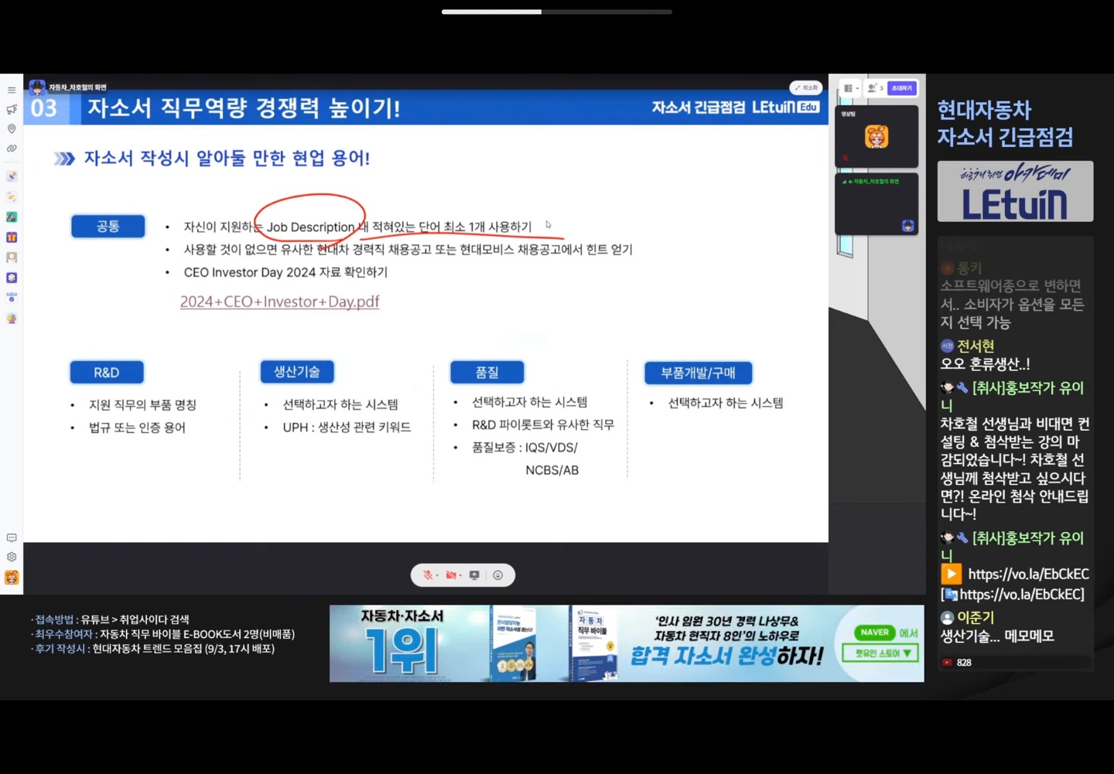Toggle screen share in the control bar
Image resolution: width=1114 pixels, height=774 pixels.
pos(474,575)
